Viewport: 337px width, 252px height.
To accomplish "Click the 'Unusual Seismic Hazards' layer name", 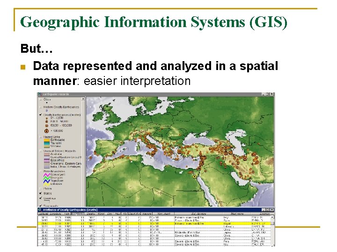I will tap(59, 151).
